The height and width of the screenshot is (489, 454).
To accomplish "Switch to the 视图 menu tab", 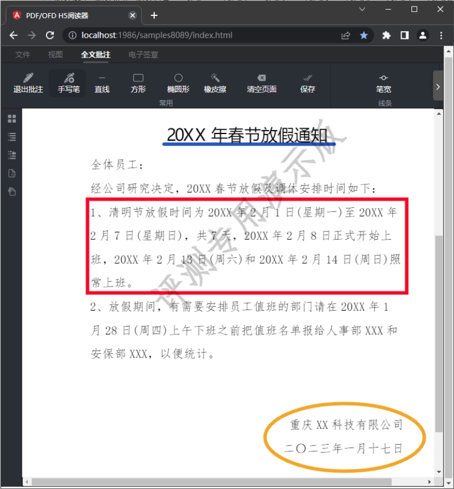I will click(55, 55).
